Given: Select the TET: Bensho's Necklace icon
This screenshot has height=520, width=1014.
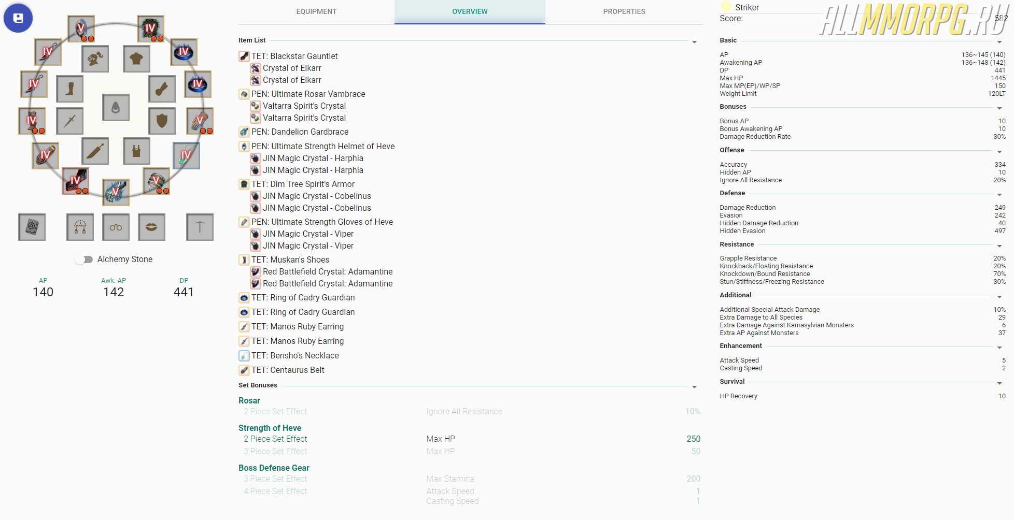Looking at the screenshot, I should 244,356.
